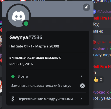Select Изменить пользовательский статус
The width and height of the screenshot is (111, 109).
click(x=41, y=86)
